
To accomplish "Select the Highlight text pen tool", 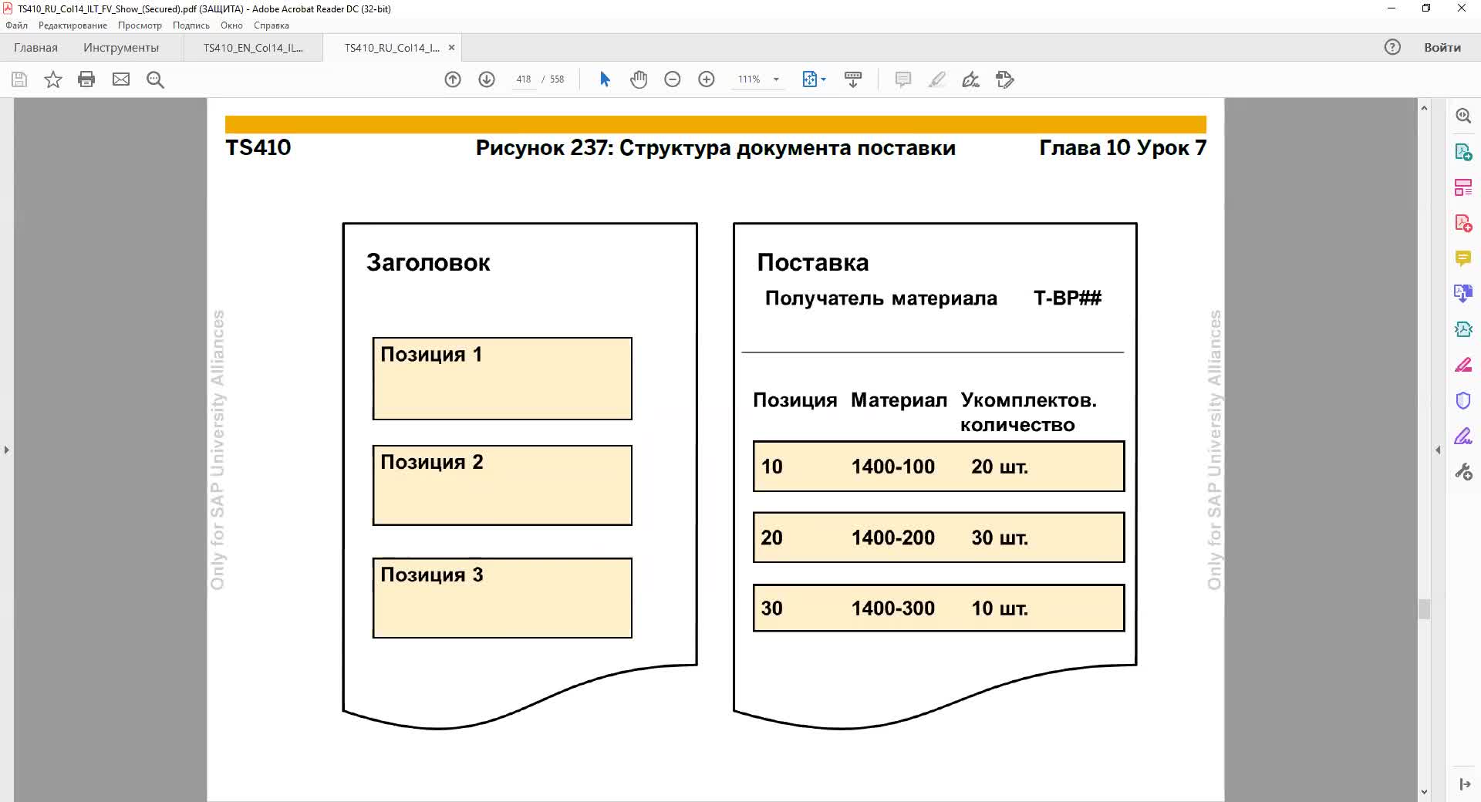I will click(937, 79).
